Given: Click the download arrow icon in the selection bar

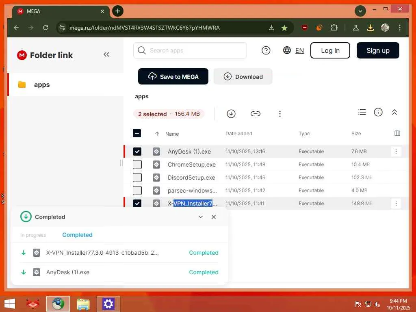Looking at the screenshot, I should point(231,114).
